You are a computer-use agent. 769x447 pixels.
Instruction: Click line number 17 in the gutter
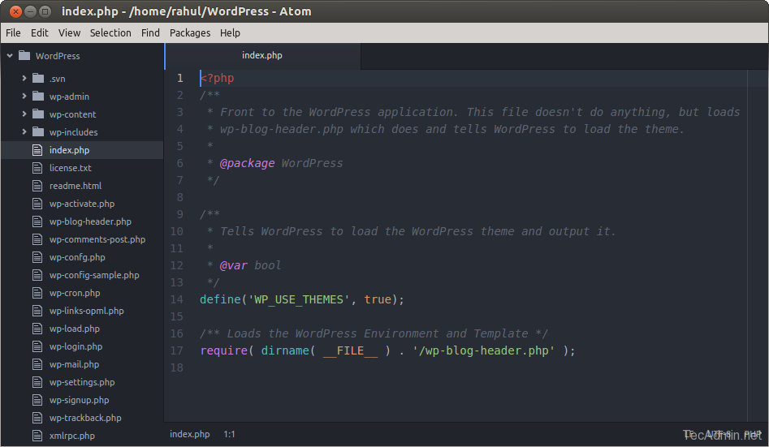[x=176, y=350]
